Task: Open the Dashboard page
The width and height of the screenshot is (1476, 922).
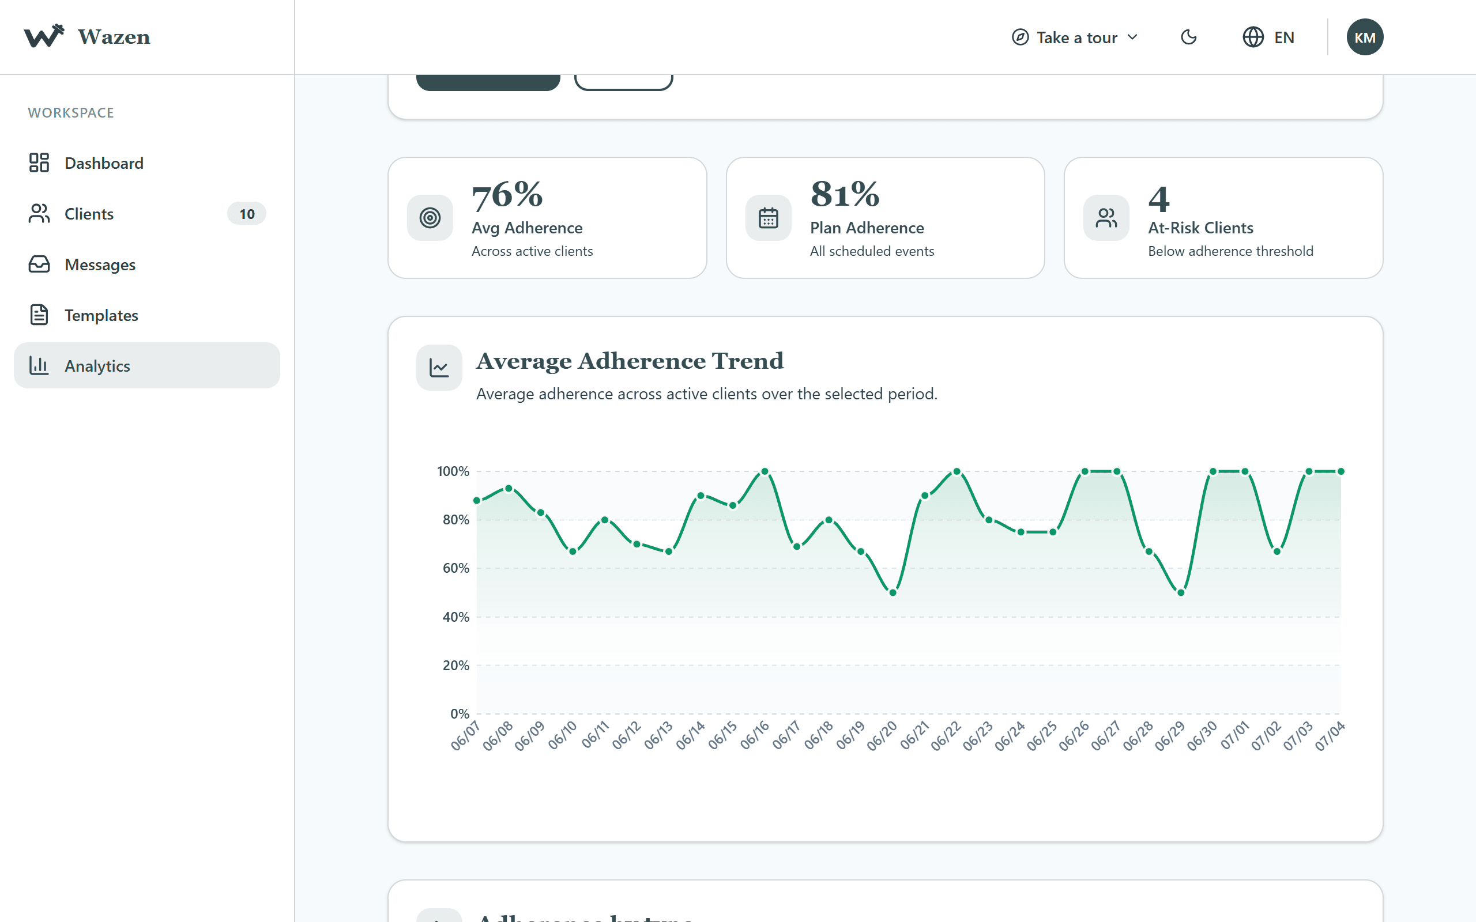Action: 146,163
